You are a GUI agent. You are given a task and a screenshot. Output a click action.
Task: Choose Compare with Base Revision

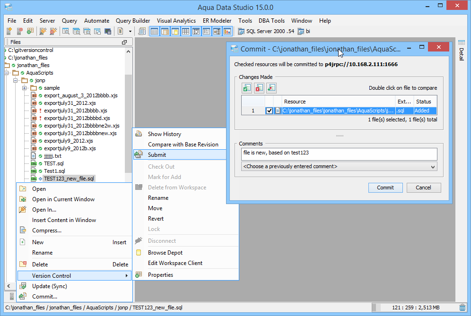(180, 145)
